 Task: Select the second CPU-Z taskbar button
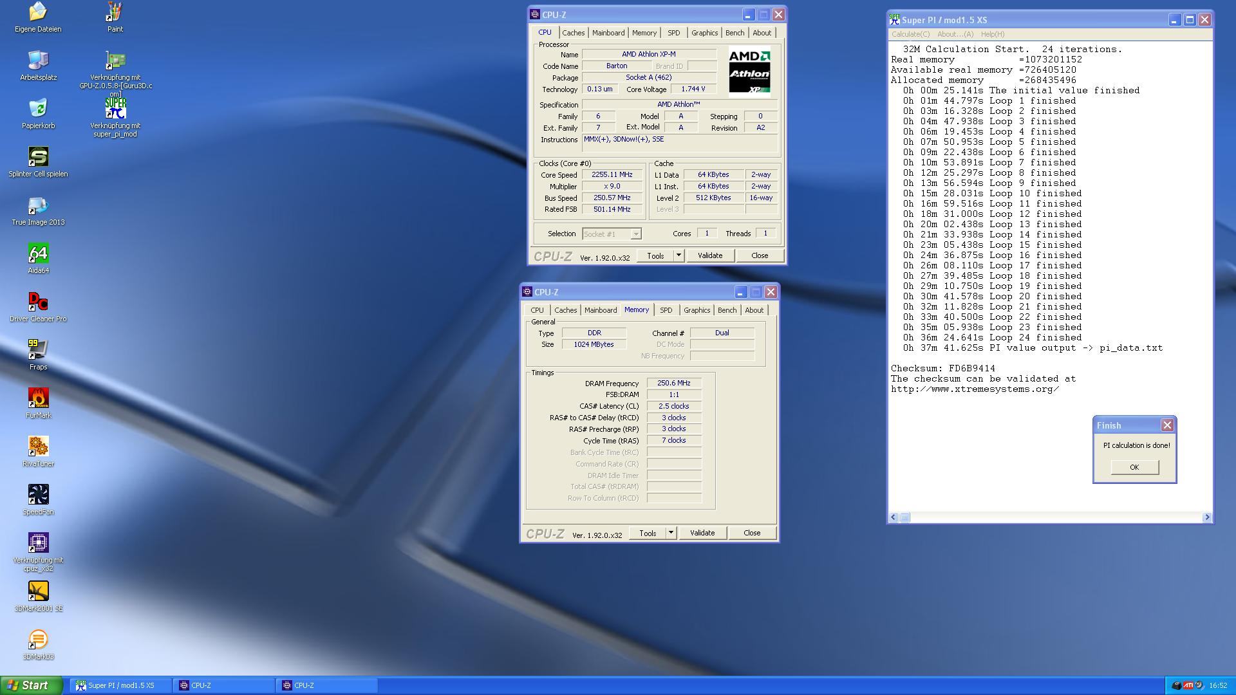click(327, 686)
